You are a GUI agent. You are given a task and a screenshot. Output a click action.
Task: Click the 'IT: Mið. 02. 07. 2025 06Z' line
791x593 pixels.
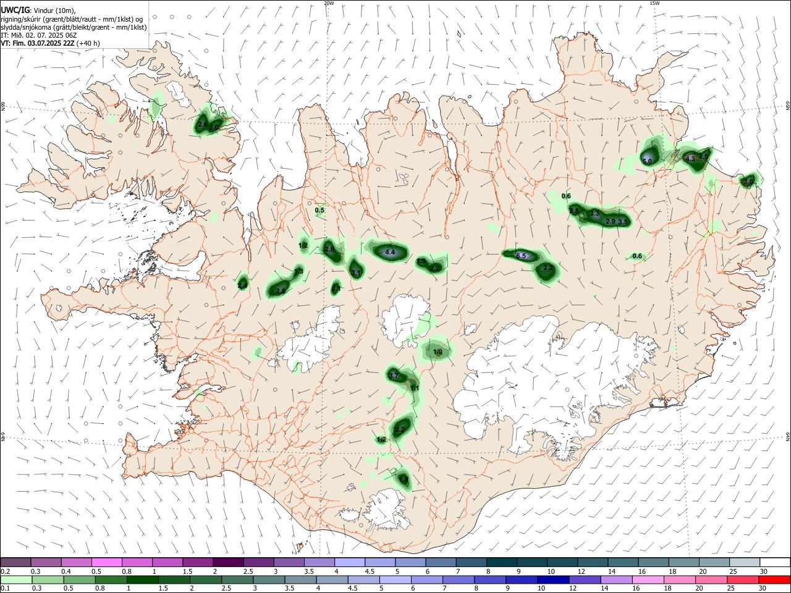point(39,35)
